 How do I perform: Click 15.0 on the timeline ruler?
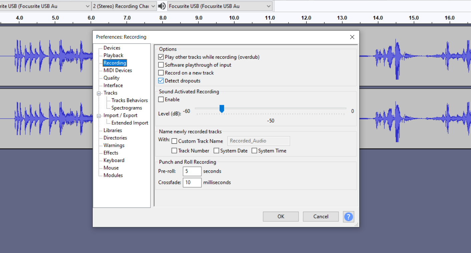[x=414, y=18]
